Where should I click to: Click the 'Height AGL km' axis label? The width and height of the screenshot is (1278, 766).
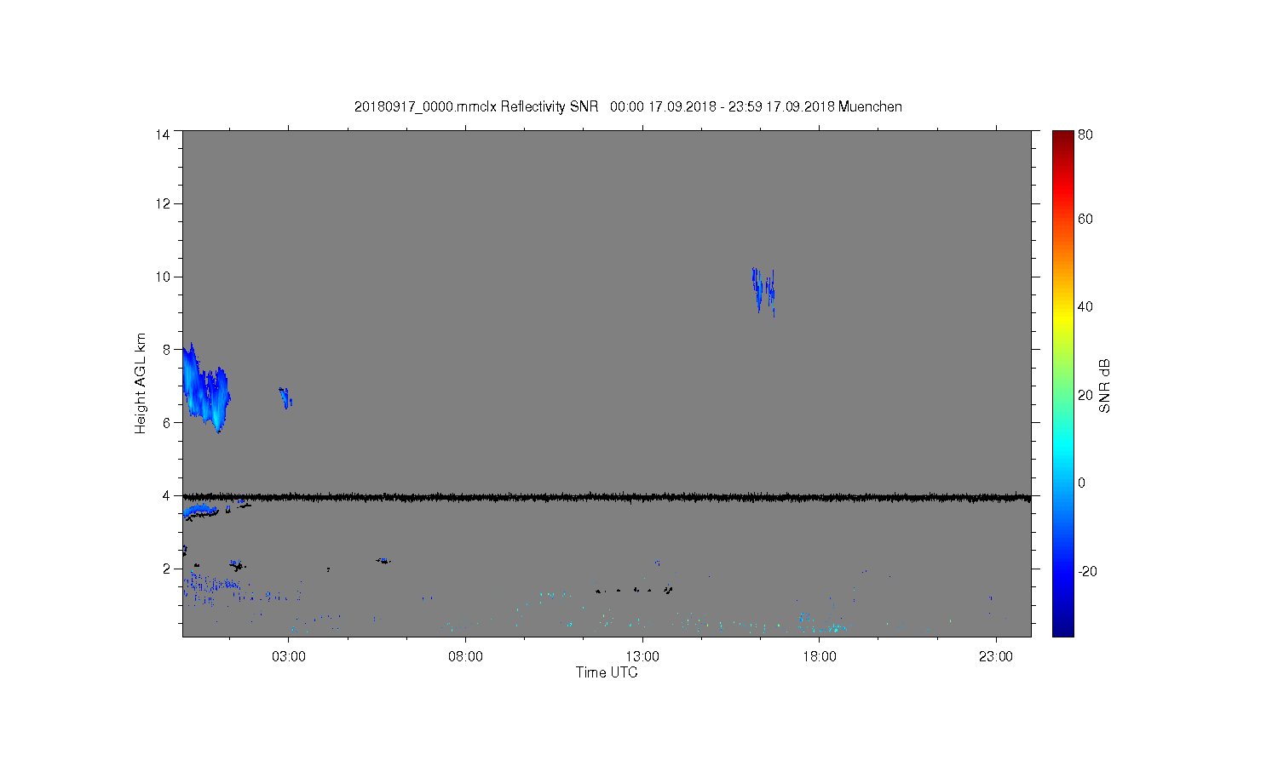(x=141, y=383)
